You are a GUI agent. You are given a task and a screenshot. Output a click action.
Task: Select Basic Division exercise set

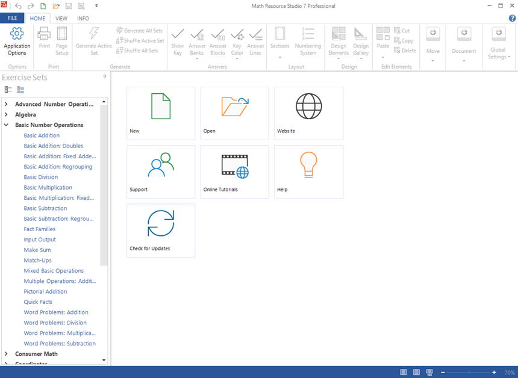point(40,177)
